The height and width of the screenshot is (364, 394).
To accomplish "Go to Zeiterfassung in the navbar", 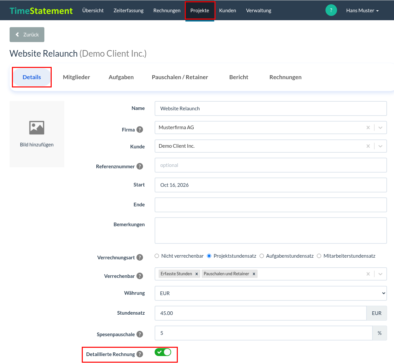I will pos(128,11).
